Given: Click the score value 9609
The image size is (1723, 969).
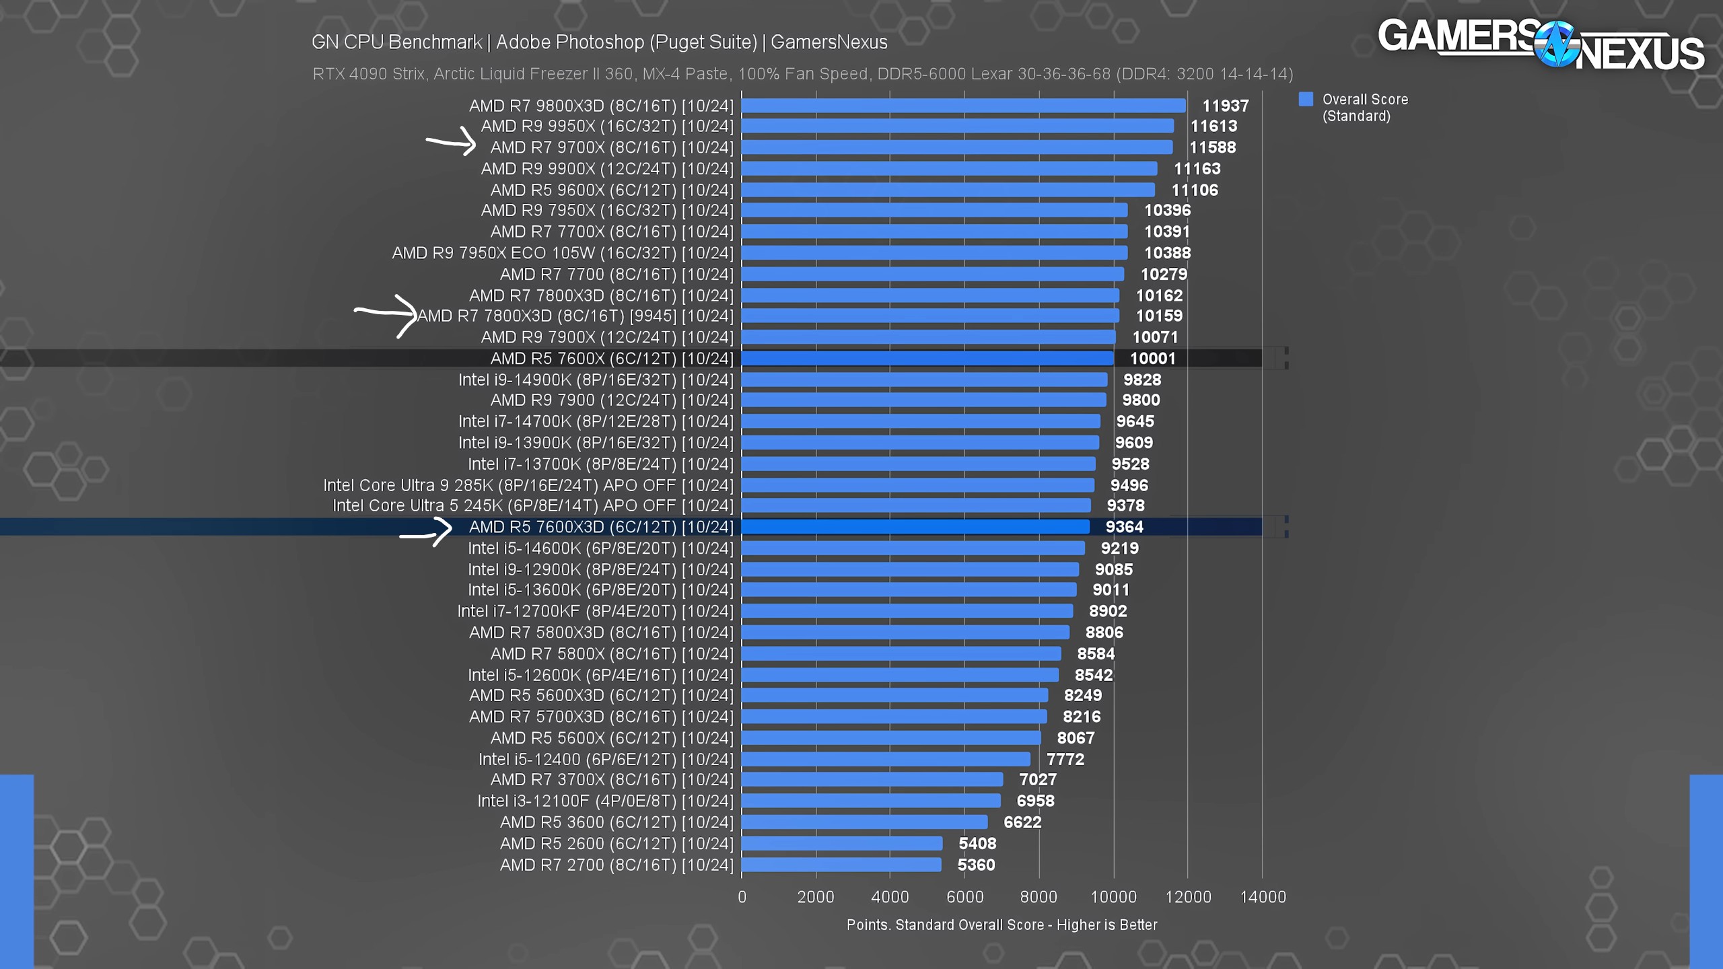Looking at the screenshot, I should pyautogui.click(x=1134, y=443).
